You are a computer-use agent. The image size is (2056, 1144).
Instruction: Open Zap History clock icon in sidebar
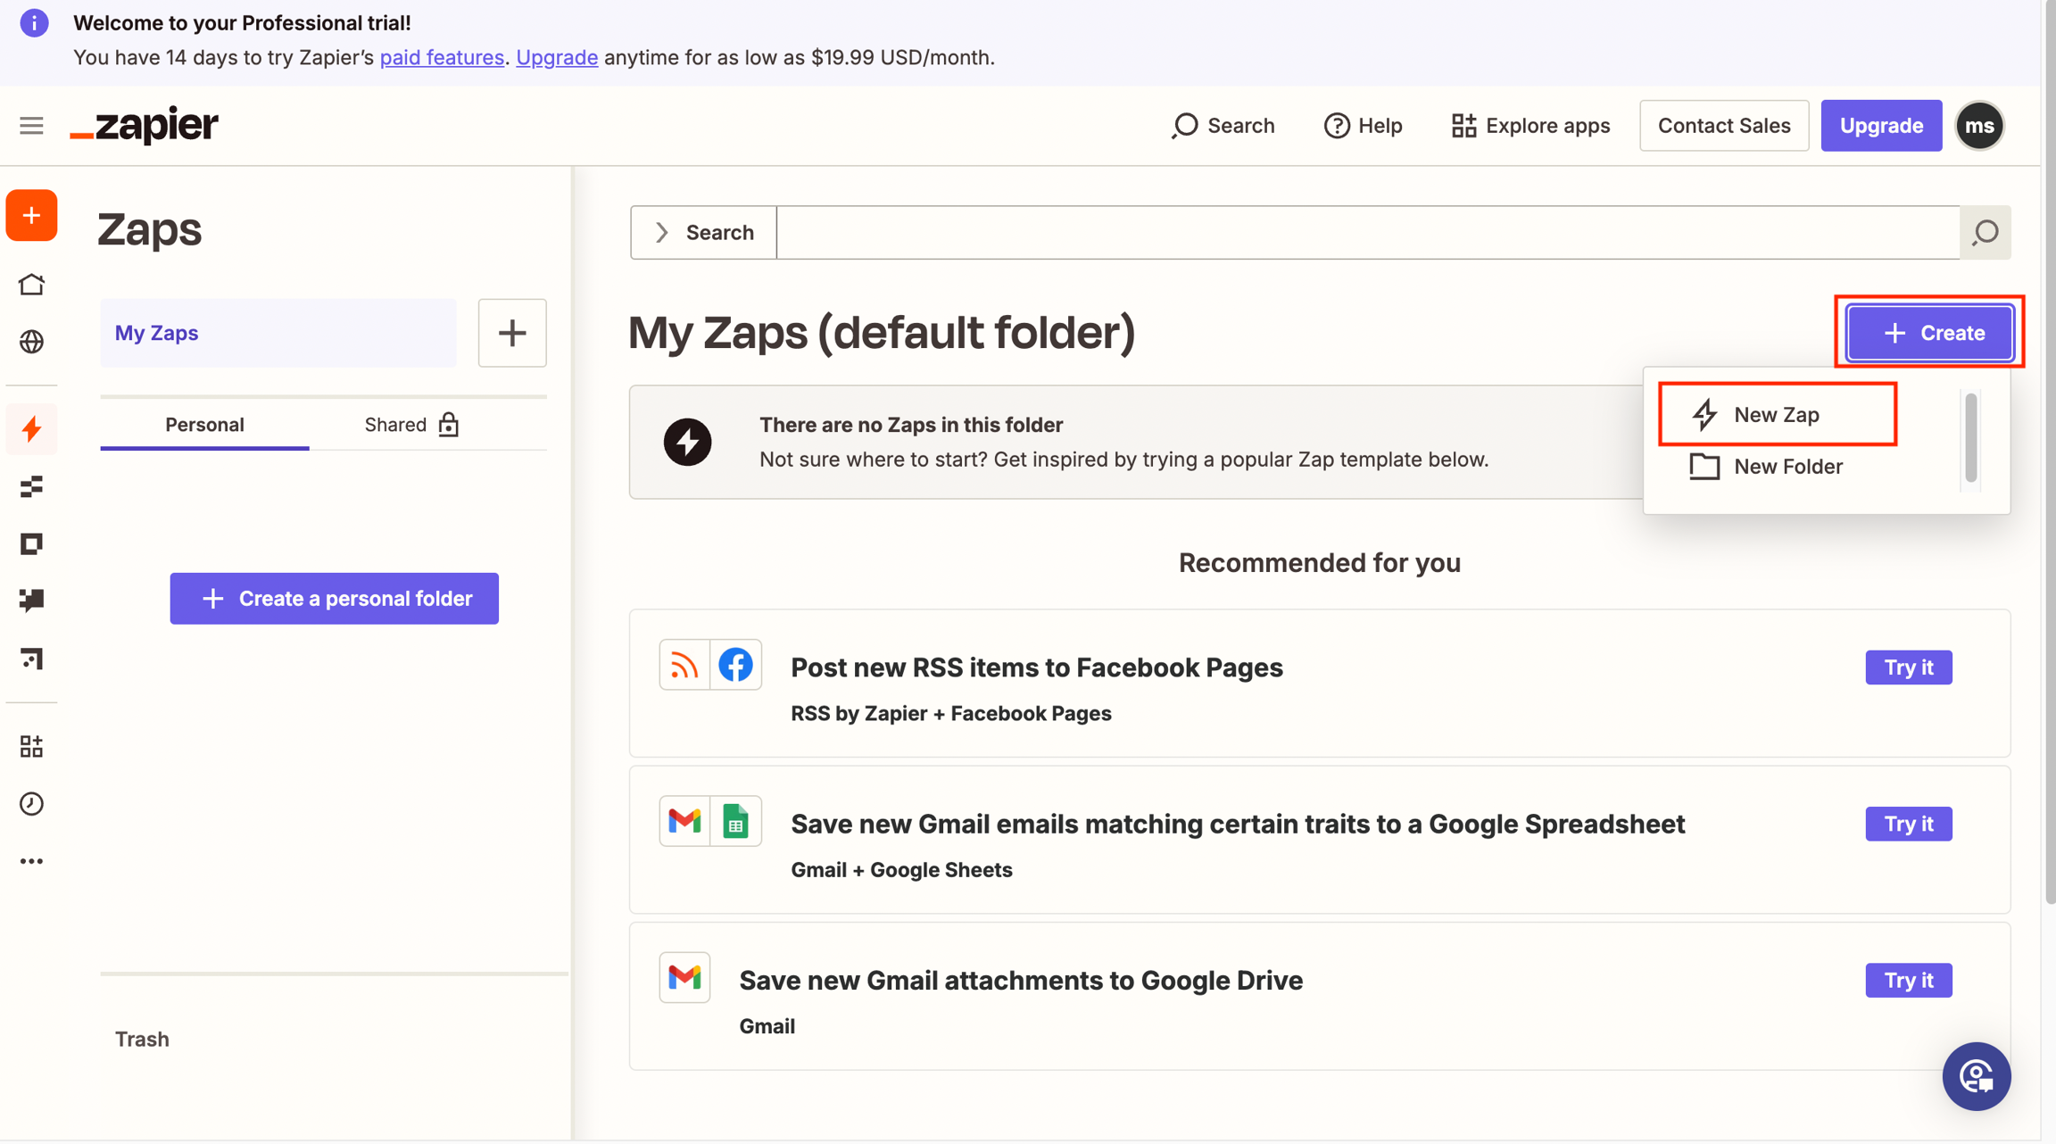[31, 803]
